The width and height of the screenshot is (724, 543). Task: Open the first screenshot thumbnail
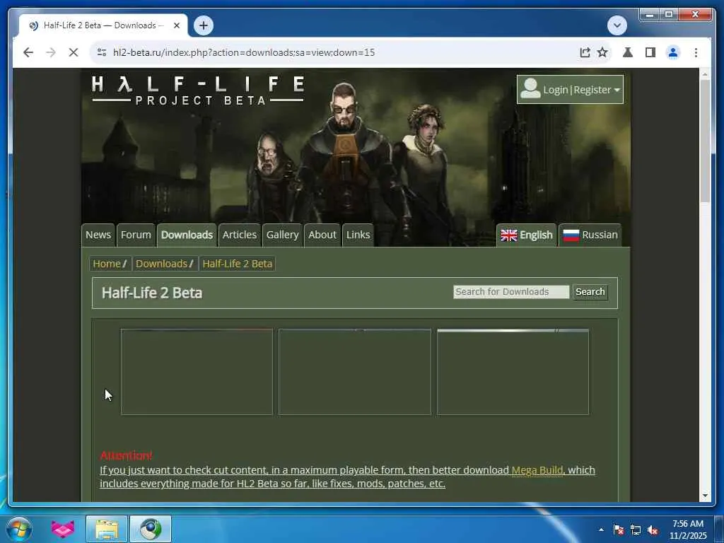(x=197, y=372)
